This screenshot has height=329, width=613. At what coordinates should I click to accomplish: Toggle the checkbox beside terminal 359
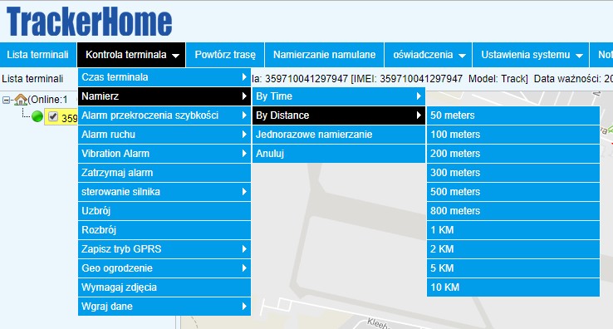(53, 116)
